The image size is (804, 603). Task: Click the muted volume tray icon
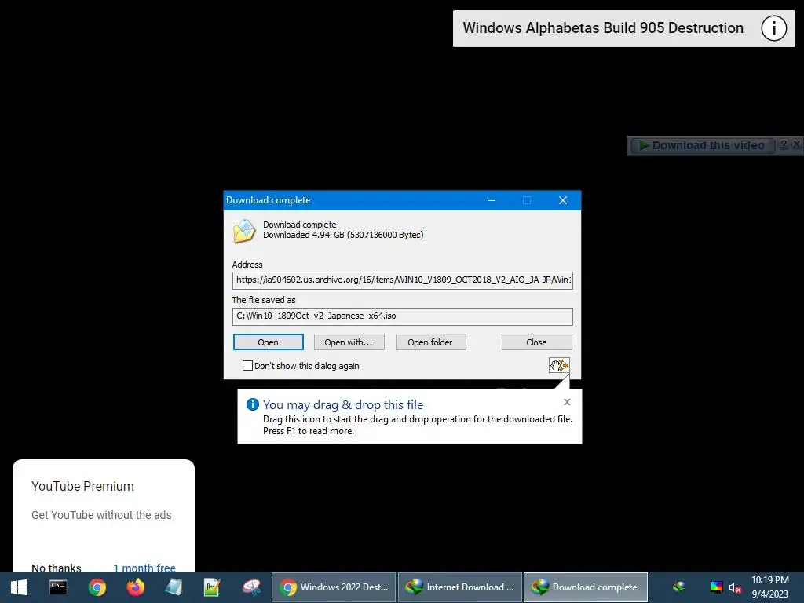735,587
